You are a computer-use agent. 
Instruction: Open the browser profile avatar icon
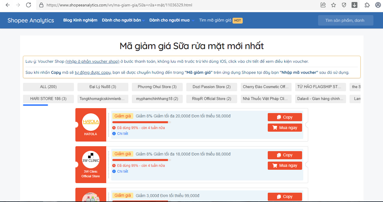378,5
